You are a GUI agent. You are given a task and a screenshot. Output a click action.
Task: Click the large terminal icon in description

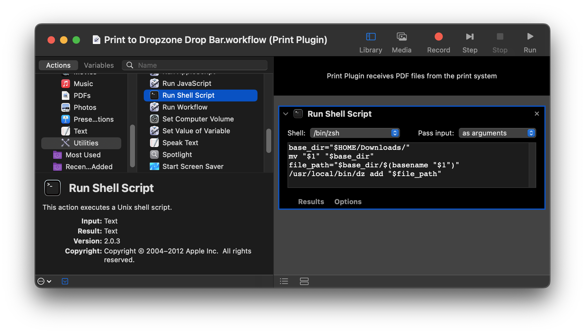(52, 188)
